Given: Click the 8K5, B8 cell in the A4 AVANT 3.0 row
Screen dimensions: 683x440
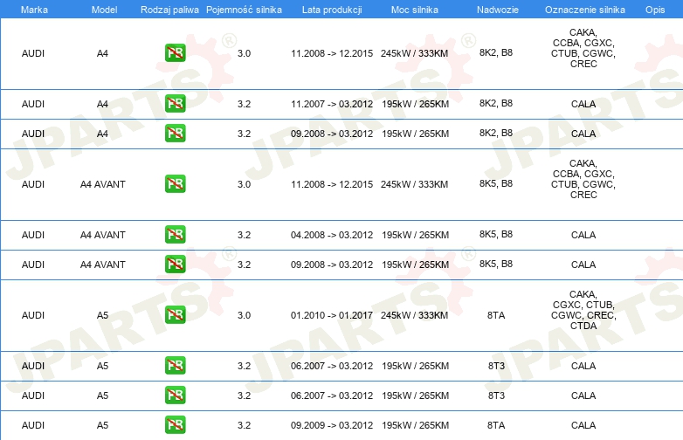Looking at the screenshot, I should pyautogui.click(x=496, y=183).
